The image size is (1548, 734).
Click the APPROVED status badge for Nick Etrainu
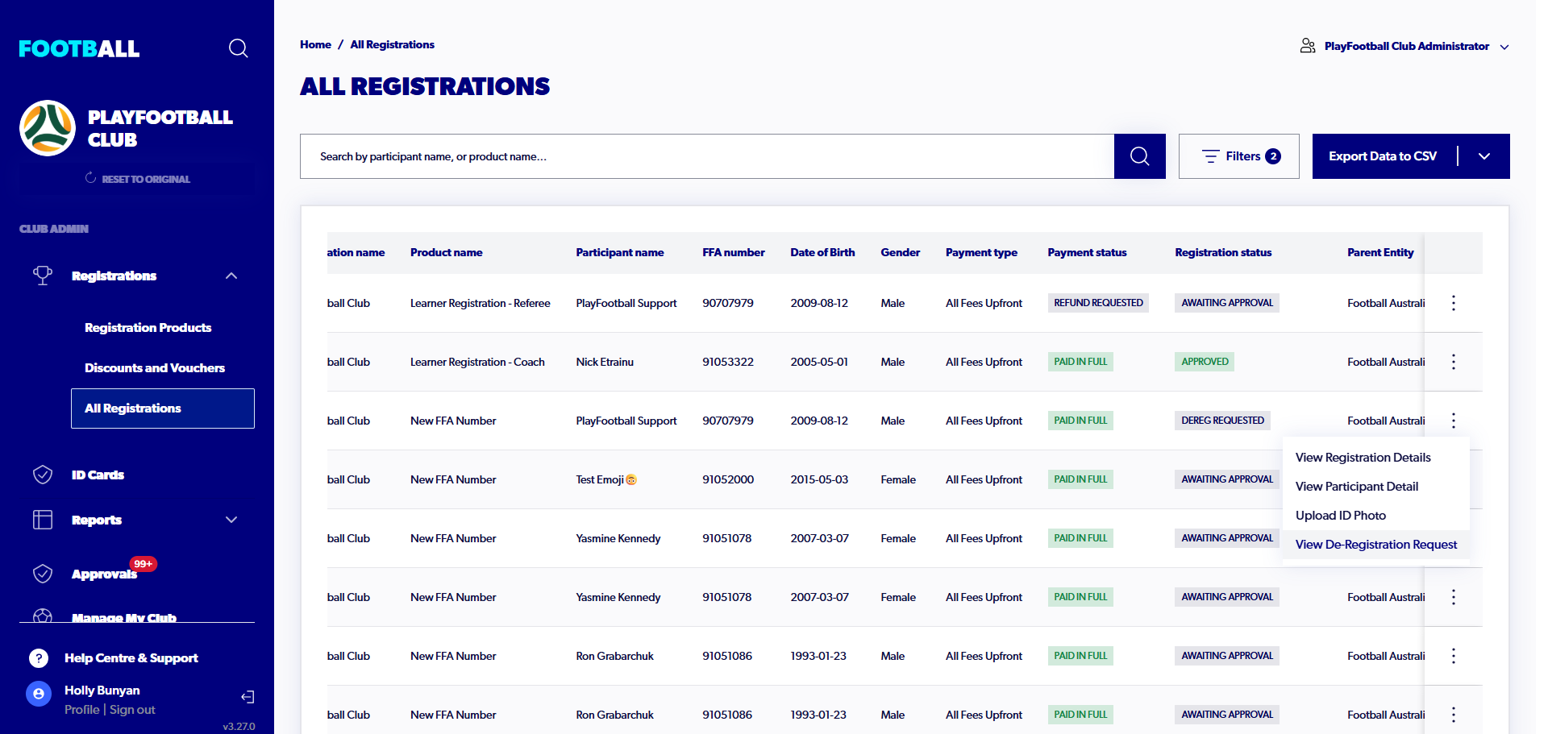point(1205,362)
